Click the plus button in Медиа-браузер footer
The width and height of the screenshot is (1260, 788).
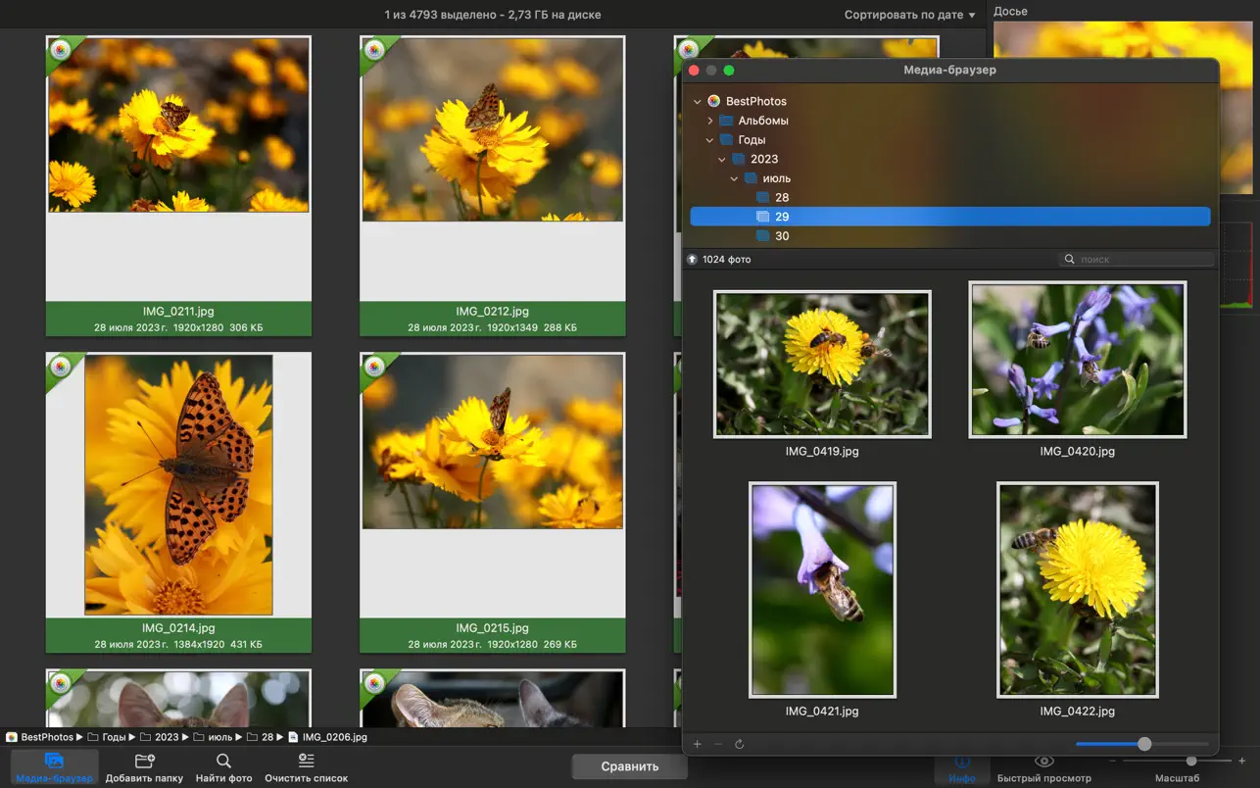(698, 745)
